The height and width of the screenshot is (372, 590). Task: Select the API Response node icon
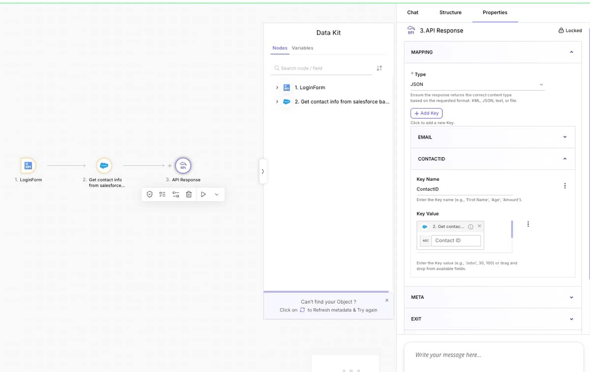point(183,166)
